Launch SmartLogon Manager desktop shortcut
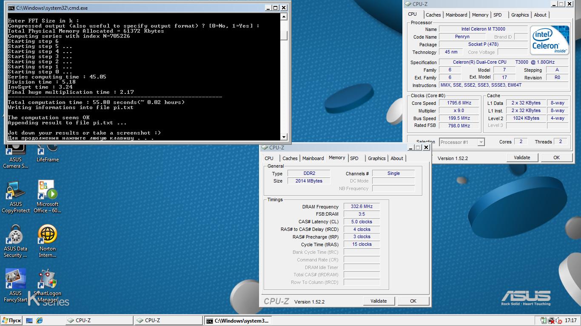581x326 pixels. click(47, 286)
